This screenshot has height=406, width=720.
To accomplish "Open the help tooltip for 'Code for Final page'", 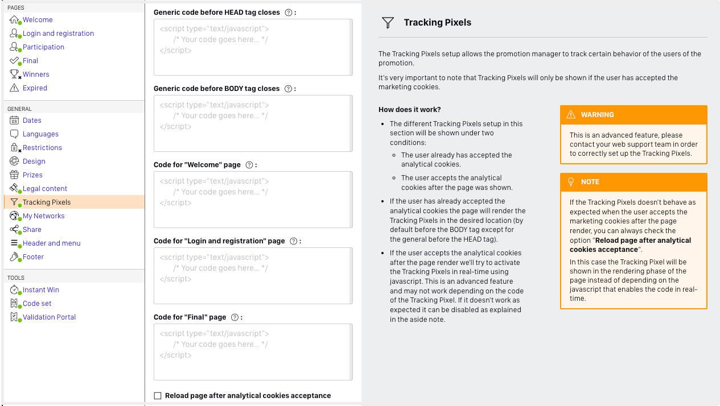I will coord(234,317).
